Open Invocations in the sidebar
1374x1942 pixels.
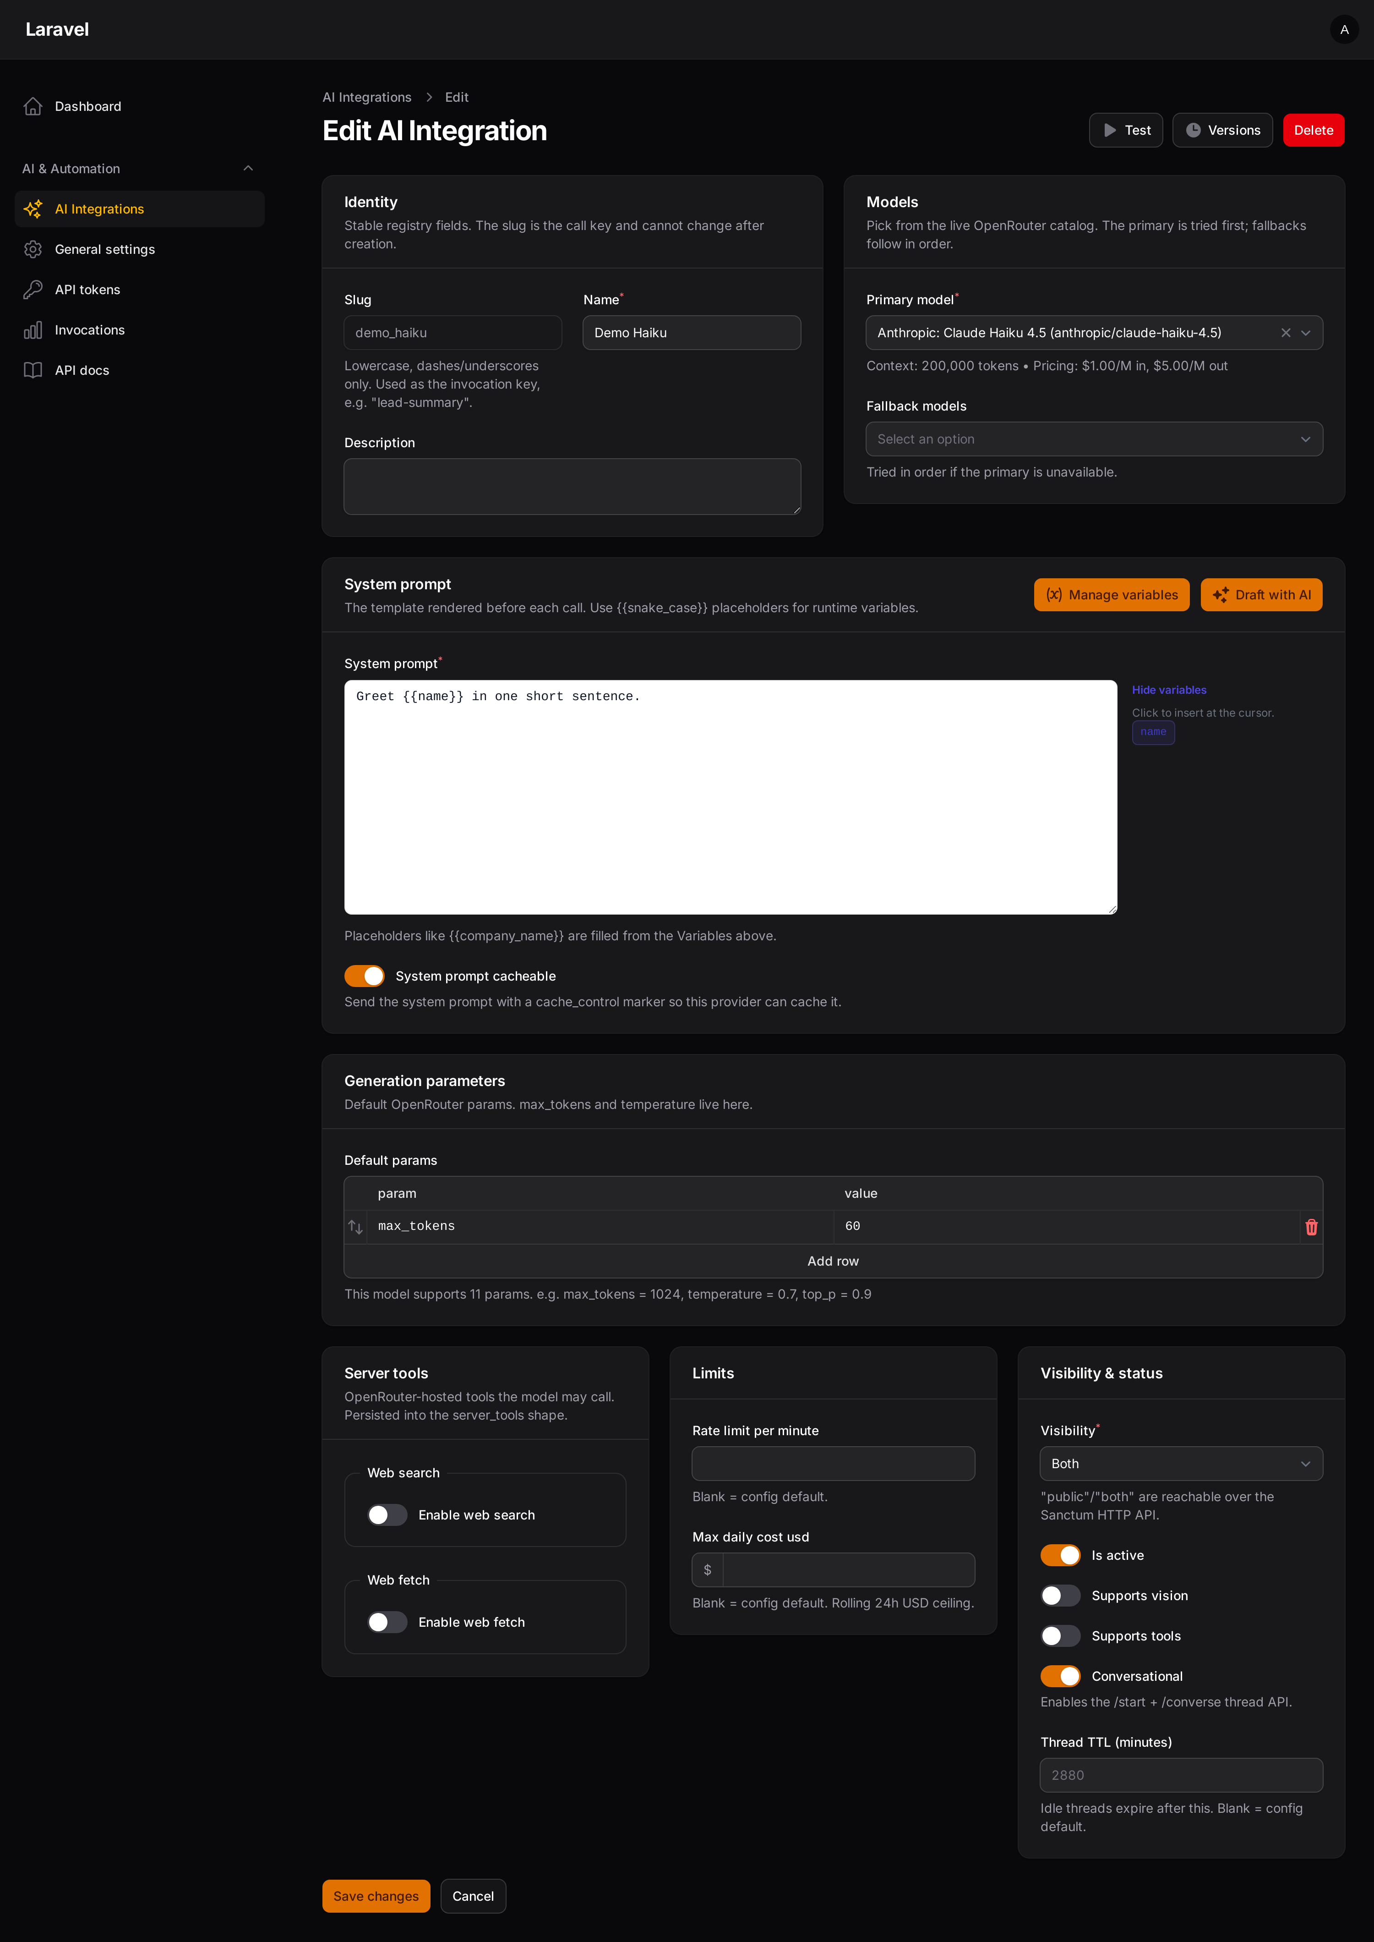click(140, 330)
